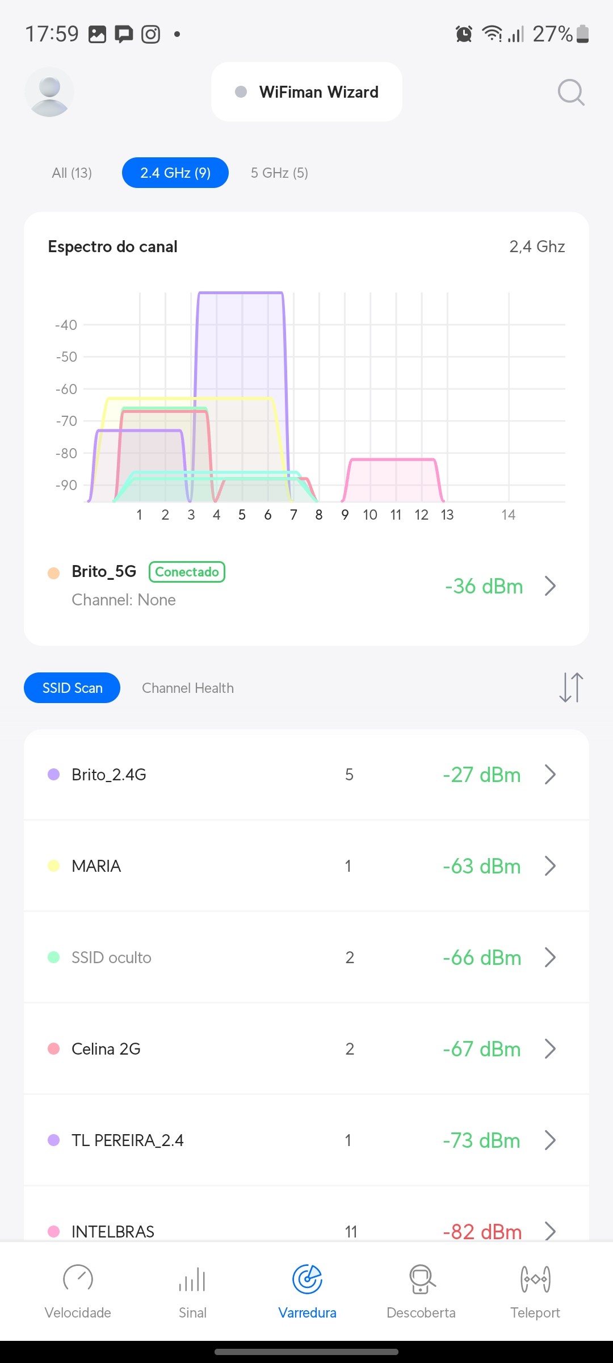Image resolution: width=613 pixels, height=1363 pixels.
Task: Tap the pink INTELBRAS color dot
Action: (54, 1231)
